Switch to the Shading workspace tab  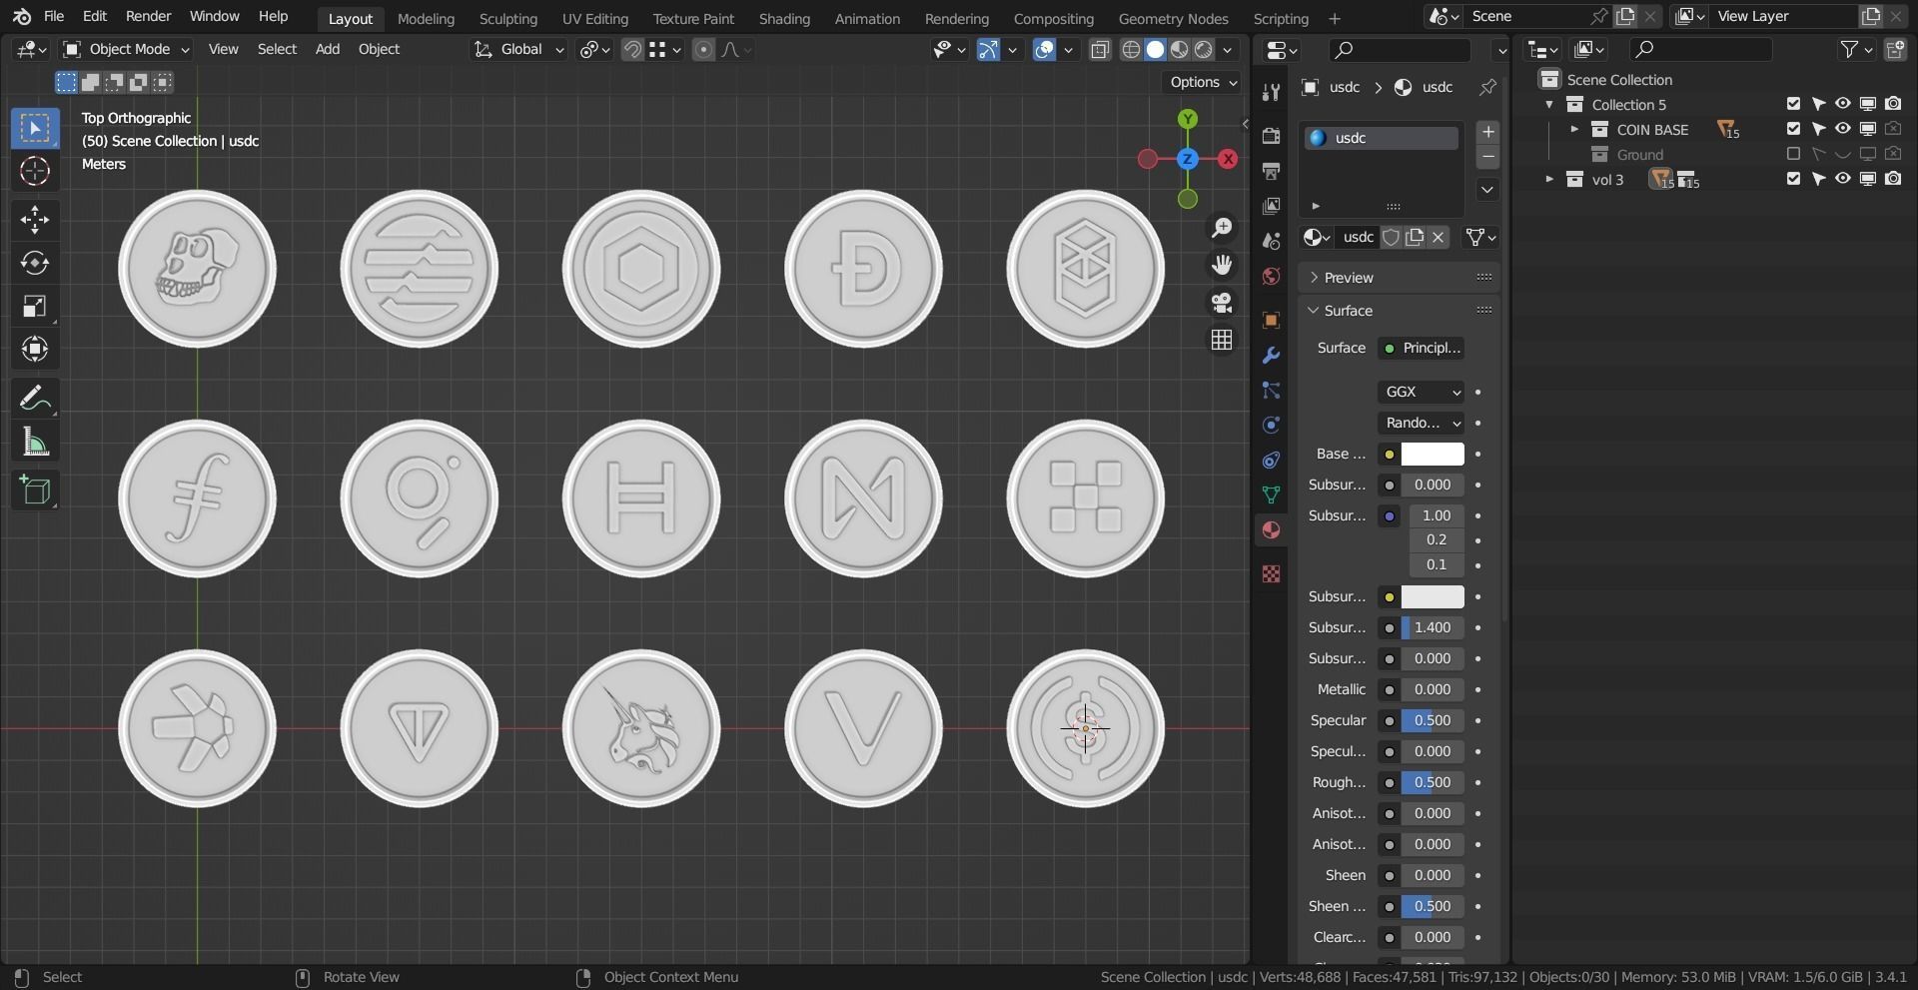tap(784, 18)
